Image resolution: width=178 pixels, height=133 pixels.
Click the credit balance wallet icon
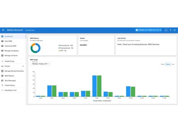point(137,30)
